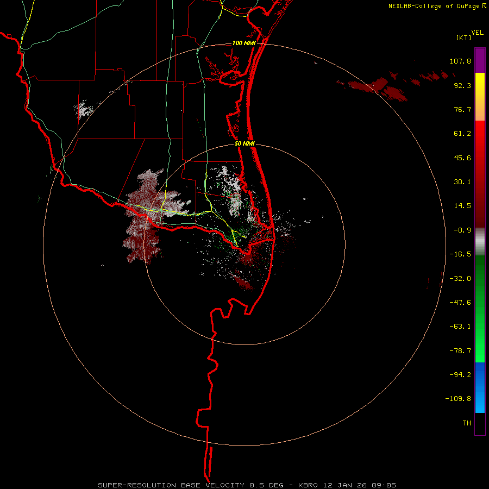Screen dimensions: 489x489
Task: Click the 14.5 velocity scale value
Action: 462,206
